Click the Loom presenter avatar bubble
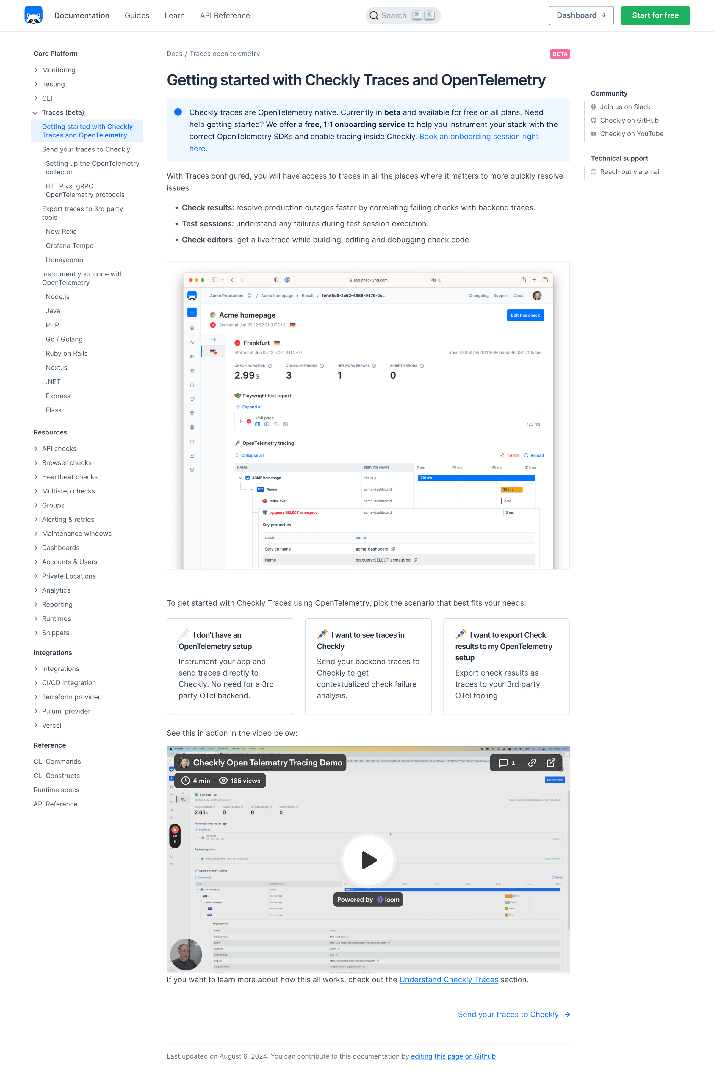Screen dimensions: 714x1077 [186, 954]
